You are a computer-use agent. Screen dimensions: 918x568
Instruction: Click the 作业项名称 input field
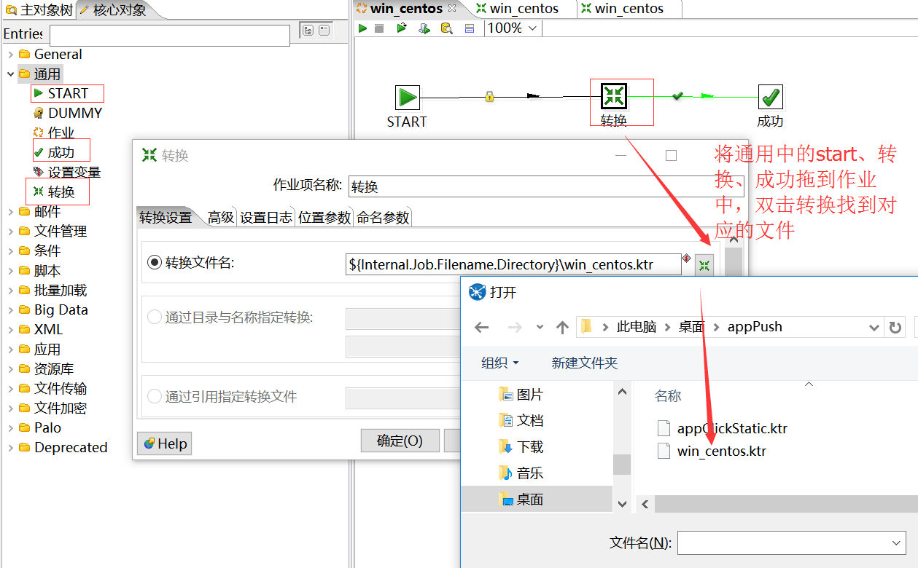(546, 186)
